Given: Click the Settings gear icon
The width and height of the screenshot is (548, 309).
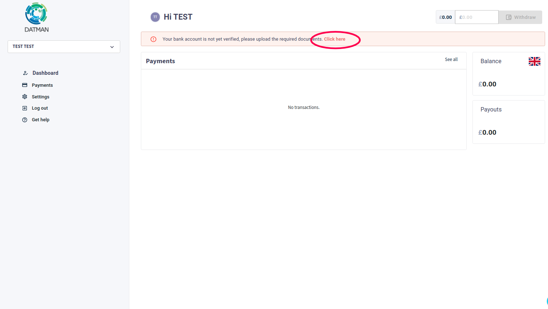Looking at the screenshot, I should tap(25, 97).
